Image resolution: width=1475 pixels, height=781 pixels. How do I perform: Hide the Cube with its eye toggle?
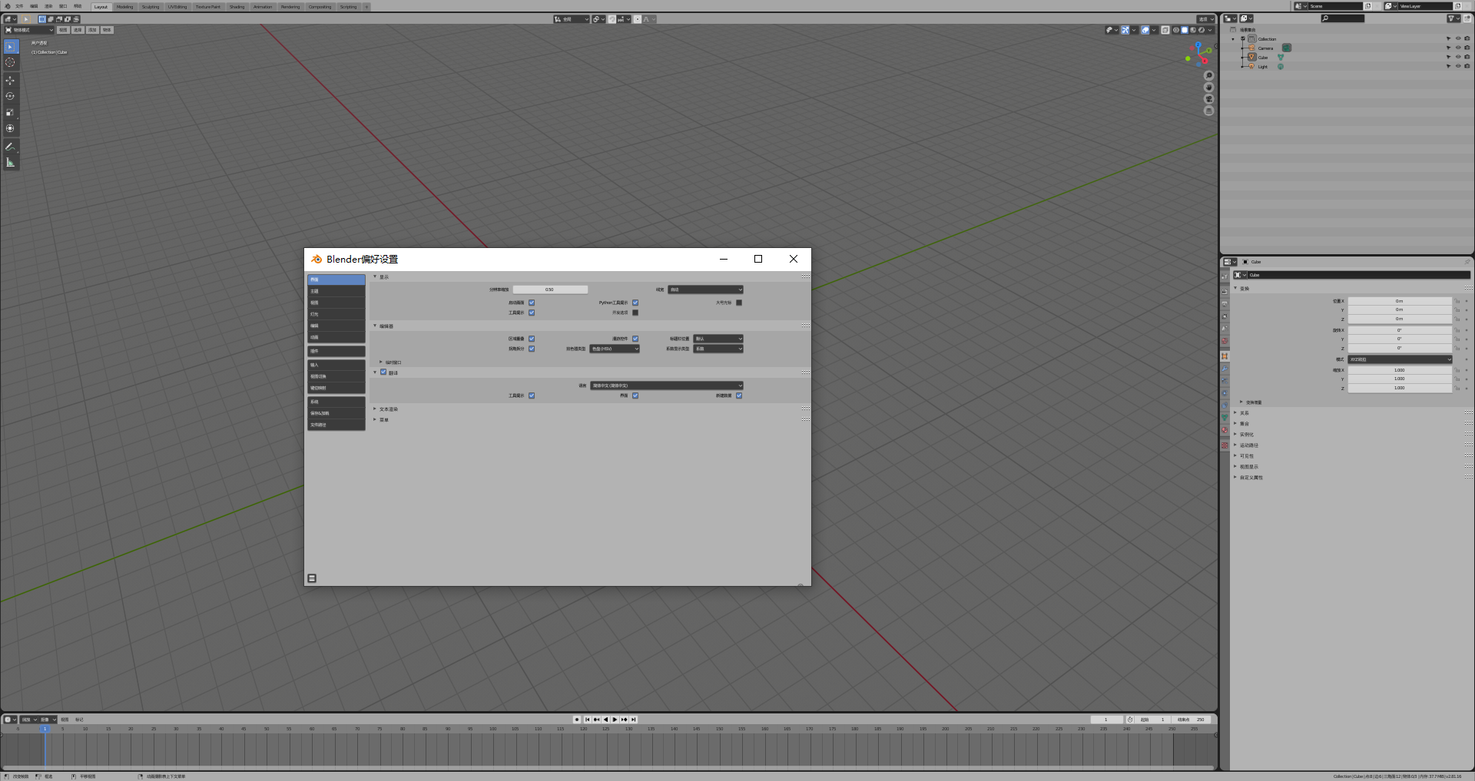[x=1458, y=57]
